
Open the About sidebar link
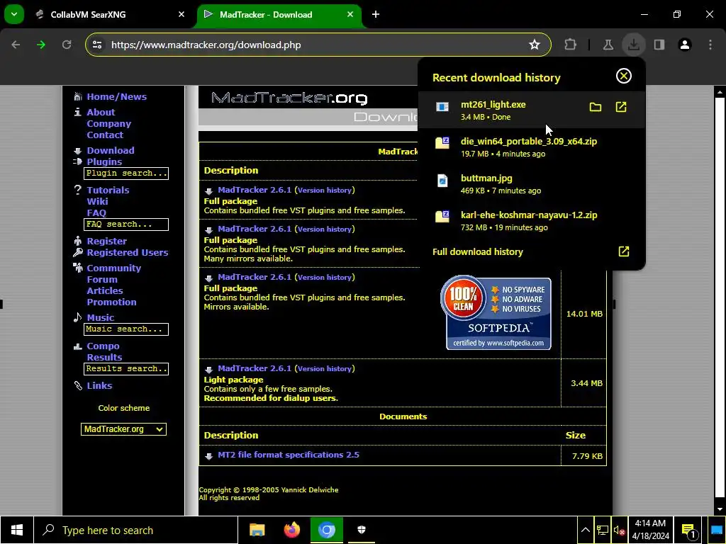point(101,112)
